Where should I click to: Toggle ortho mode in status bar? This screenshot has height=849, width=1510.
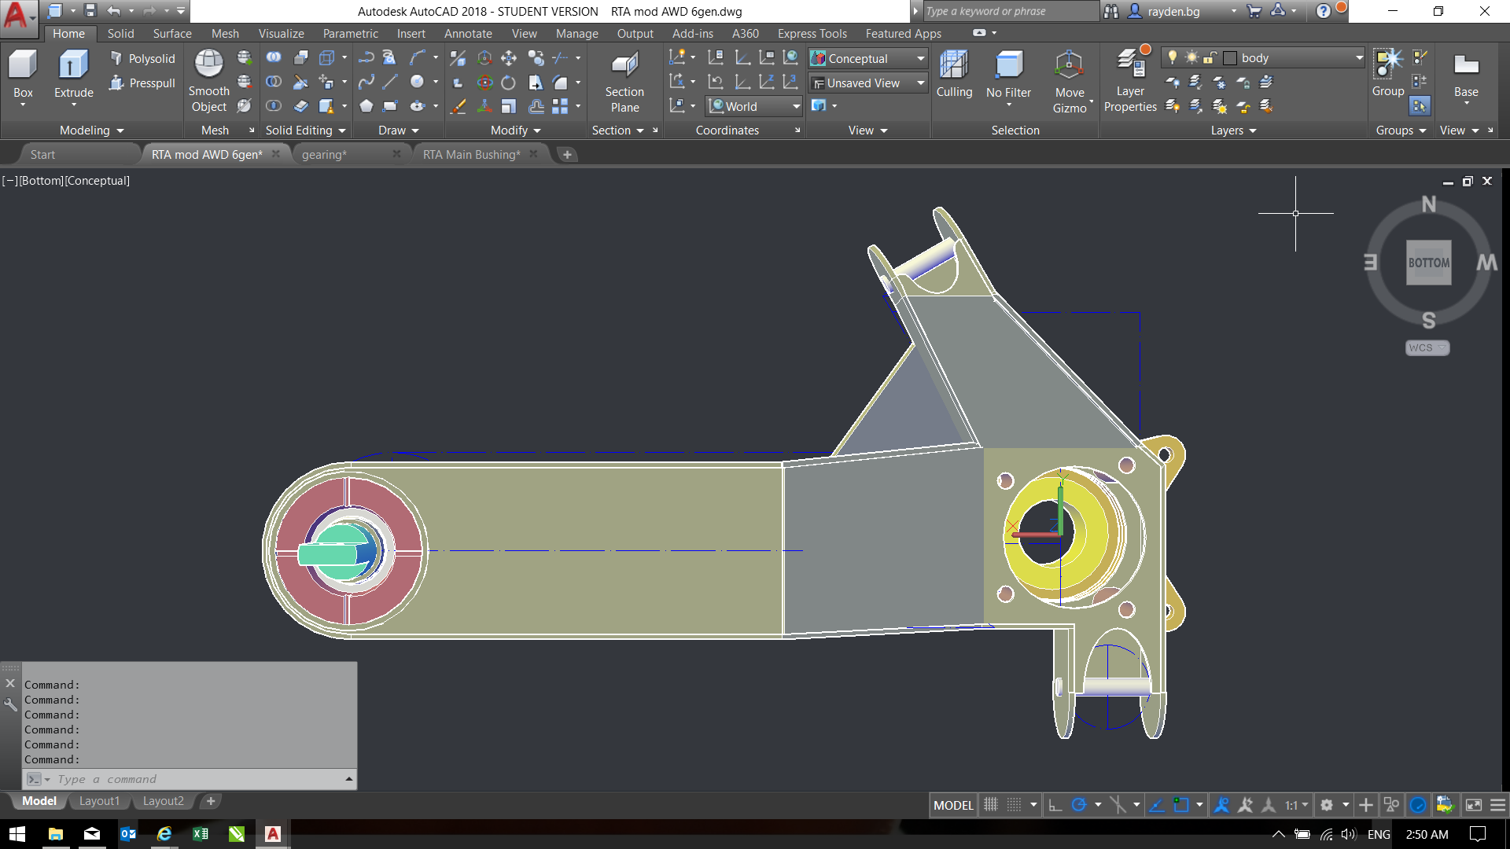pyautogui.click(x=1055, y=805)
